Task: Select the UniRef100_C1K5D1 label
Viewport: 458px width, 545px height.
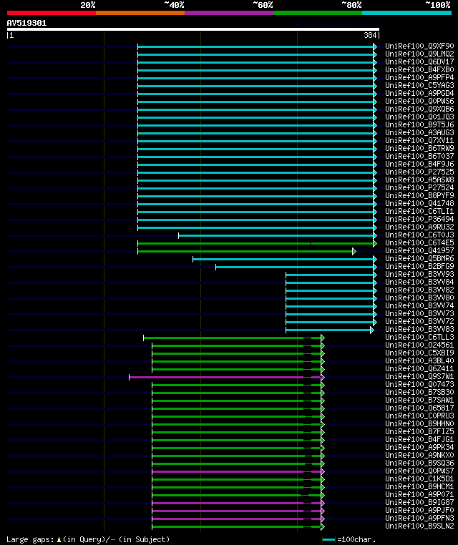Action: 419,479
